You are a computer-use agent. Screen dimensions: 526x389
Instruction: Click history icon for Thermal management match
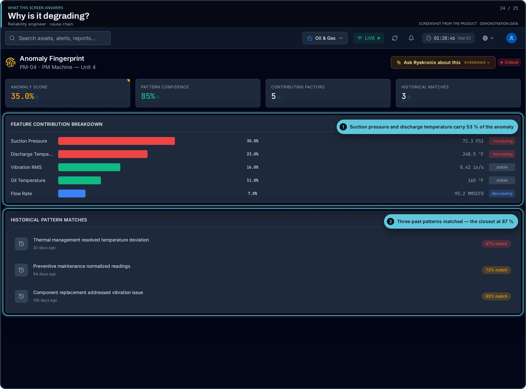[21, 244]
